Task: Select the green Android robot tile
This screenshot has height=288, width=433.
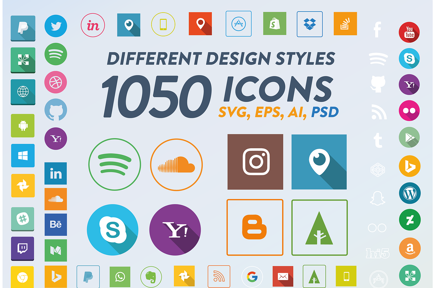Action: [x=23, y=126]
